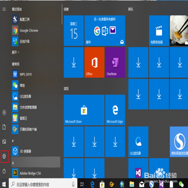Open 天翼校园客户端 from the app list
Image resolution: width=188 pixels, height=188 pixels.
click(x=36, y=129)
